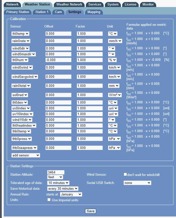
Task: Open the add sensor dropdown
Action: coord(26,155)
